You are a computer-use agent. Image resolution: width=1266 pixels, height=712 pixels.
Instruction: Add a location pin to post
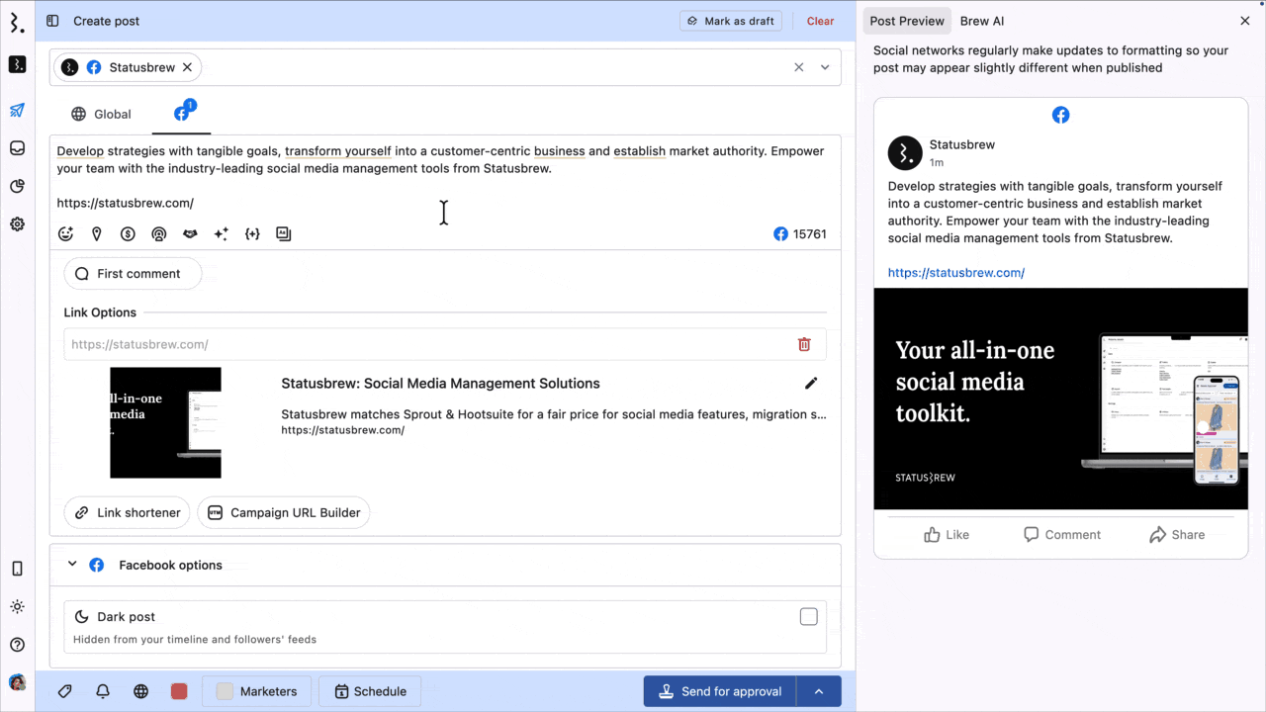97,234
